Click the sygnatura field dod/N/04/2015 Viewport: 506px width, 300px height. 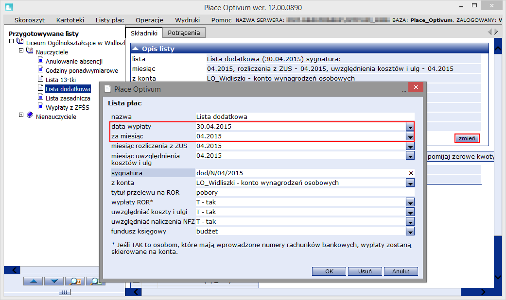[301, 173]
